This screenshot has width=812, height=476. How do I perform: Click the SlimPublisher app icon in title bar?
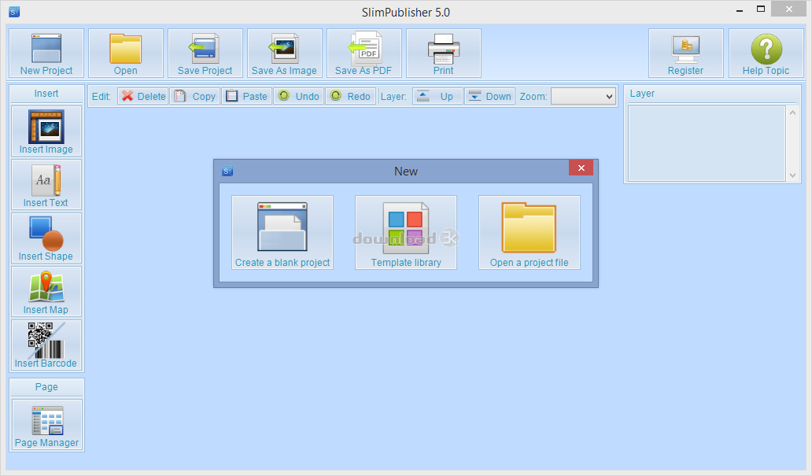tap(14, 11)
